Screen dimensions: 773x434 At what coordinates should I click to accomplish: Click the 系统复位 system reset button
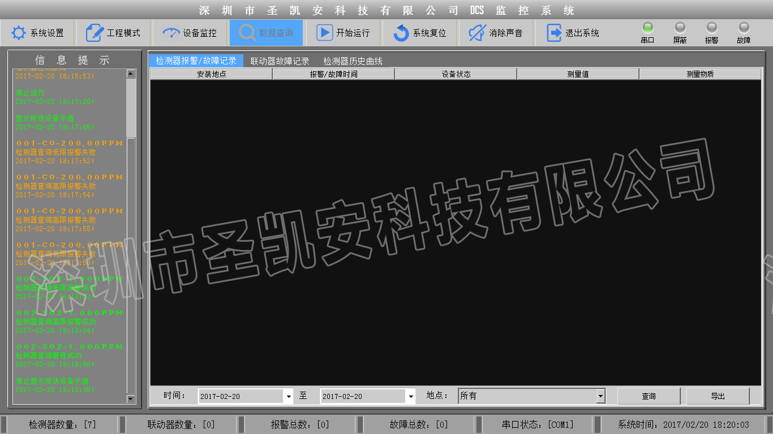[x=419, y=33]
